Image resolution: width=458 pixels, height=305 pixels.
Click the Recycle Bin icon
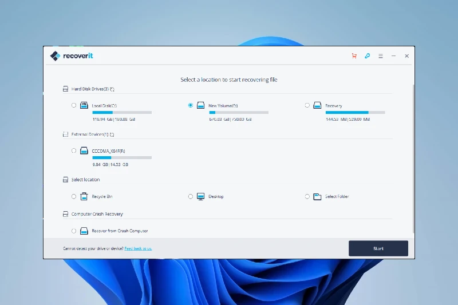pyautogui.click(x=84, y=196)
